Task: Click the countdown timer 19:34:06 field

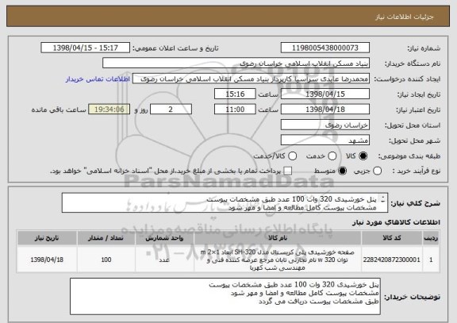Action: [x=109, y=110]
